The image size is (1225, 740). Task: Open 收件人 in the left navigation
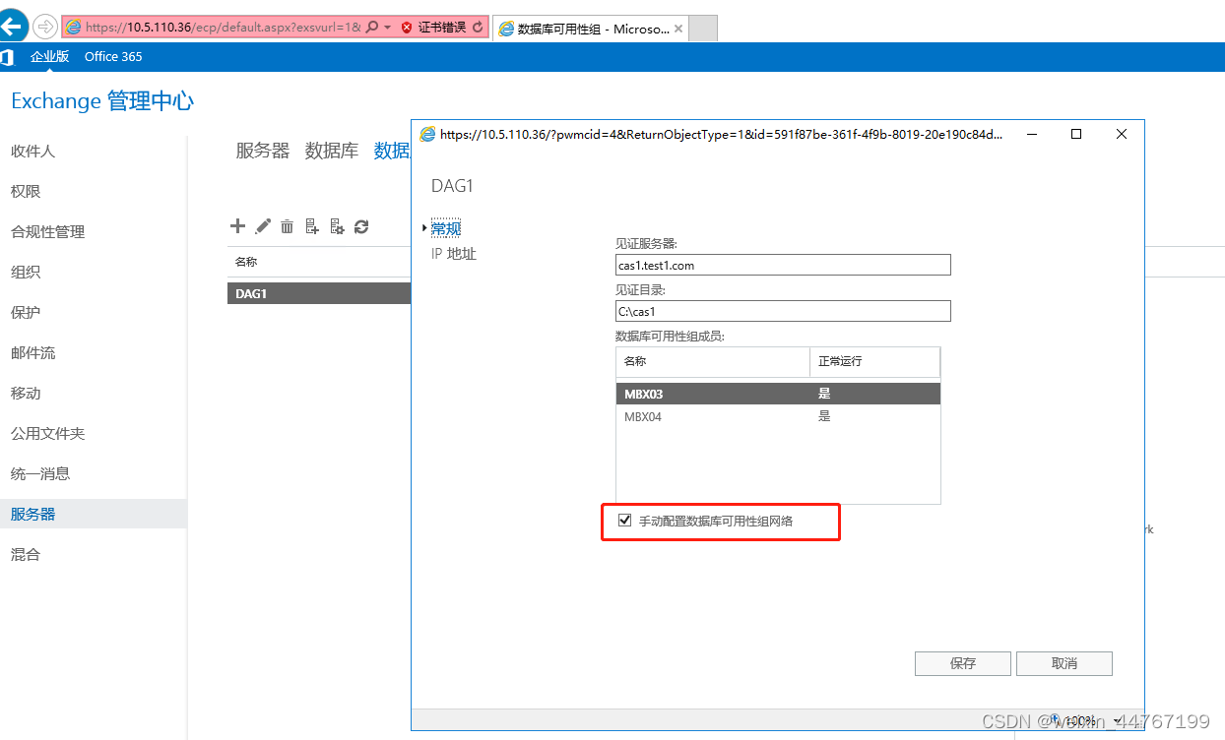point(32,152)
